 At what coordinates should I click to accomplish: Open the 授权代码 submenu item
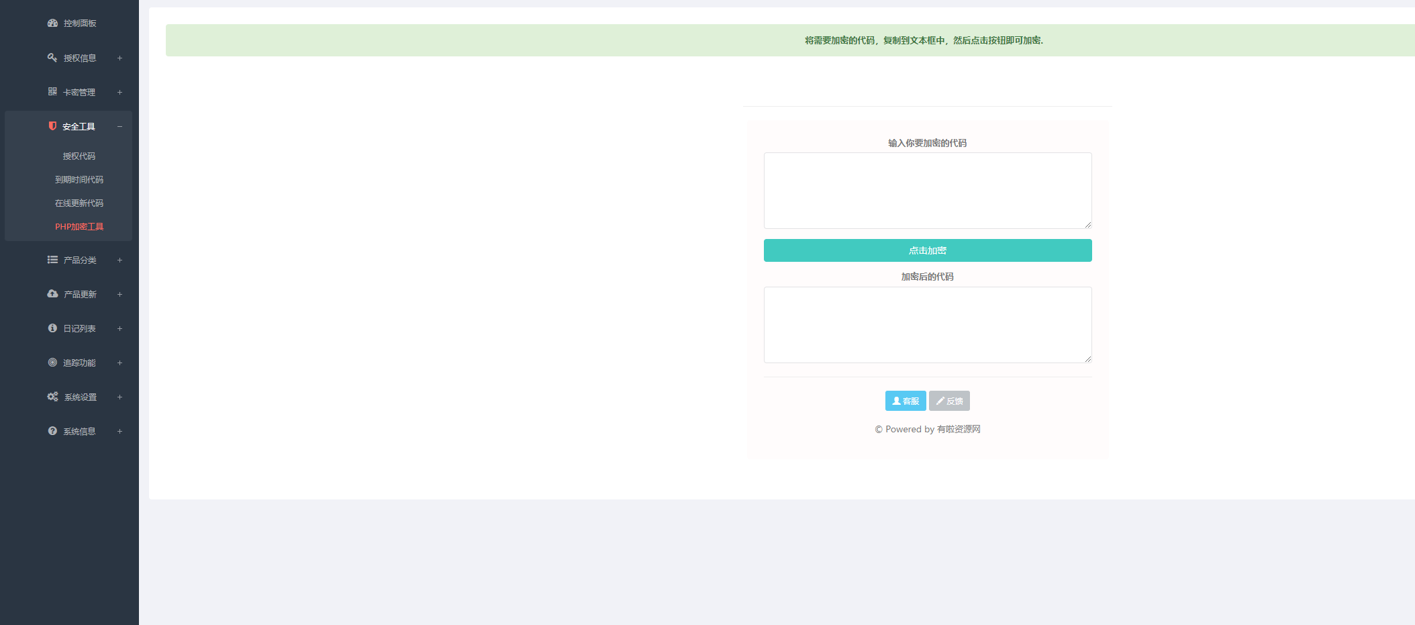pyautogui.click(x=79, y=156)
